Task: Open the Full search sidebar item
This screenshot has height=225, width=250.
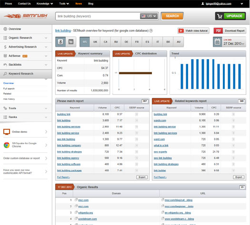Action: [9, 88]
